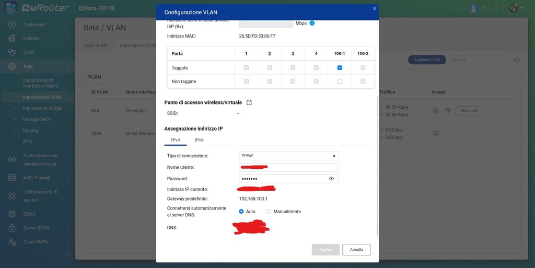
Task: Click the gateway value 192.168.100.1
Action: click(253, 199)
